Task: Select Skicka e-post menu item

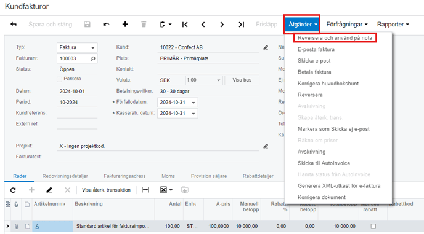Action: coord(314,61)
